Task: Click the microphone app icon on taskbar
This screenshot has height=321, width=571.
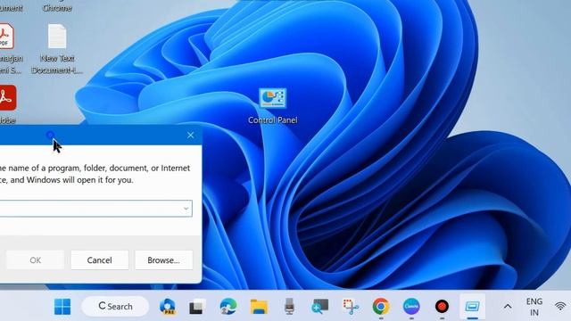Action: pyautogui.click(x=289, y=307)
